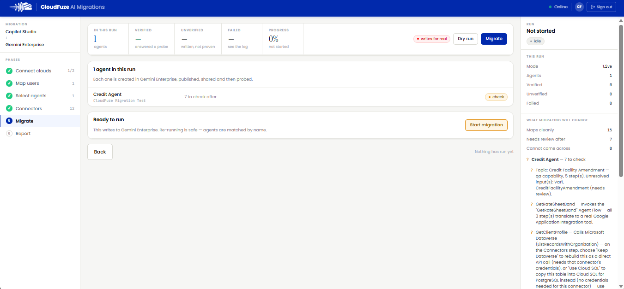Image resolution: width=624 pixels, height=289 pixels.
Task: Click the Cannot come across 0 row
Action: pyautogui.click(x=569, y=148)
